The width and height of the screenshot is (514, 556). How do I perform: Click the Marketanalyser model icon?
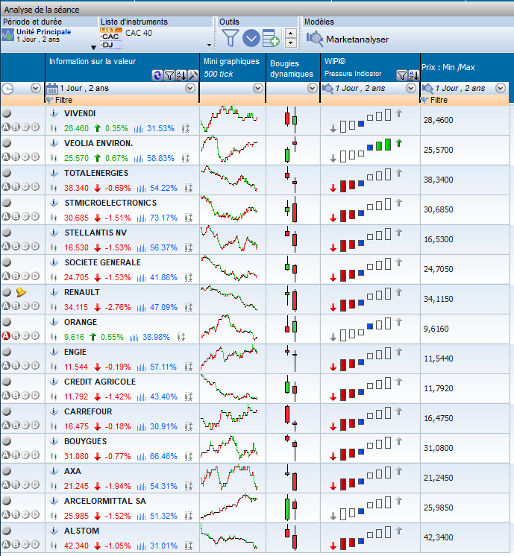coord(315,39)
